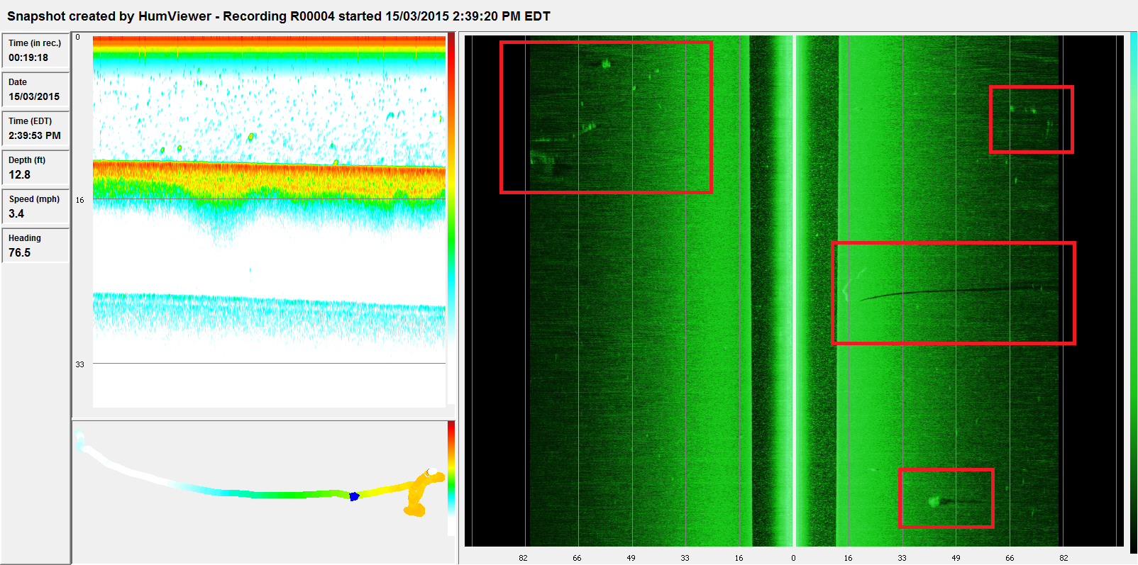This screenshot has width=1138, height=565.
Task: Click the down-sonar red-to-cyan color scale bar
Action: [451, 213]
